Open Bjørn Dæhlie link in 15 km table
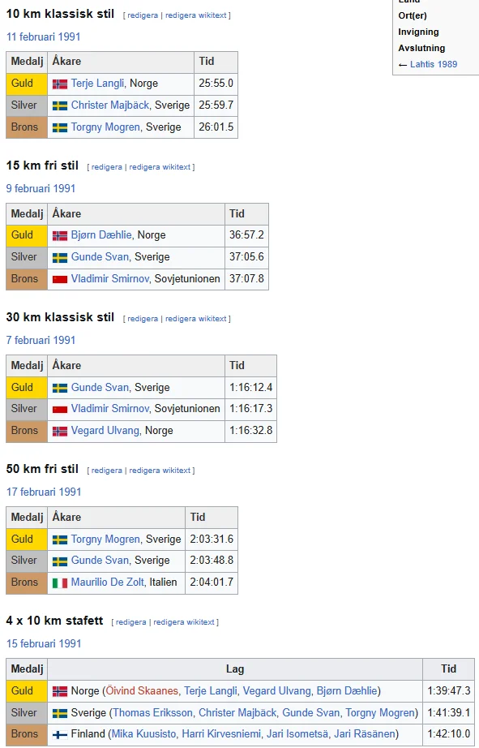Image resolution: width=479 pixels, height=748 pixels. coord(101,235)
